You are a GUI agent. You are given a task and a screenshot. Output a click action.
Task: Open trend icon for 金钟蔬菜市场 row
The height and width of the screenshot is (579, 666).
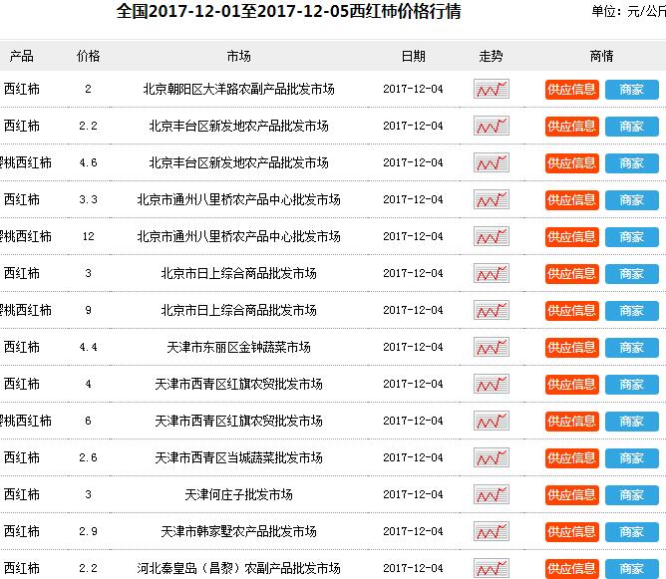(491, 348)
